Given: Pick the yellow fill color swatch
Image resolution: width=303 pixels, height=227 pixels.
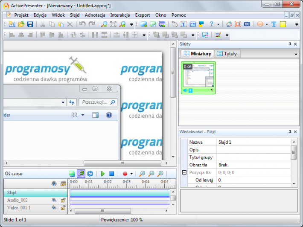Looking at the screenshot, I should (283, 24).
